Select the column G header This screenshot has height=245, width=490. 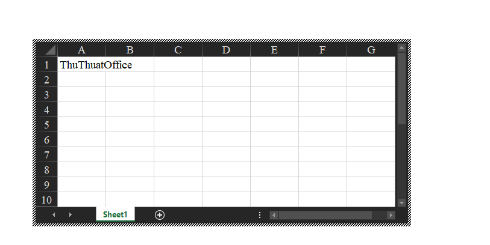(x=371, y=50)
